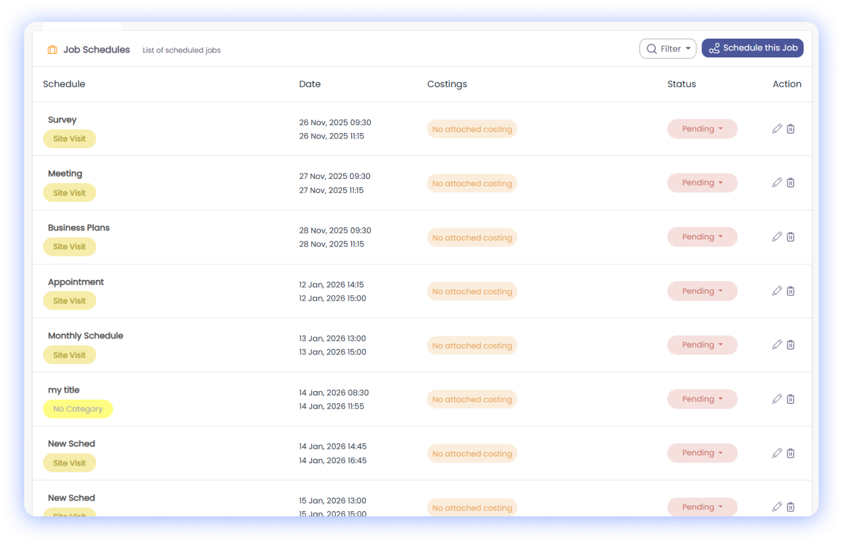Open Pending status for 14 Jan New Sched
The width and height of the screenshot is (843, 543).
[x=702, y=453]
